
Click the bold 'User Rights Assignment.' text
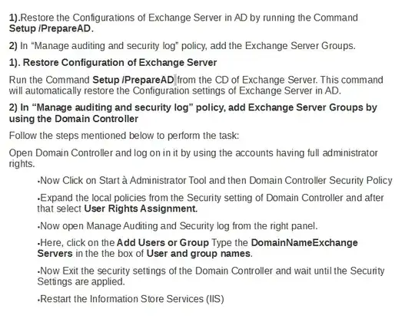(x=141, y=209)
